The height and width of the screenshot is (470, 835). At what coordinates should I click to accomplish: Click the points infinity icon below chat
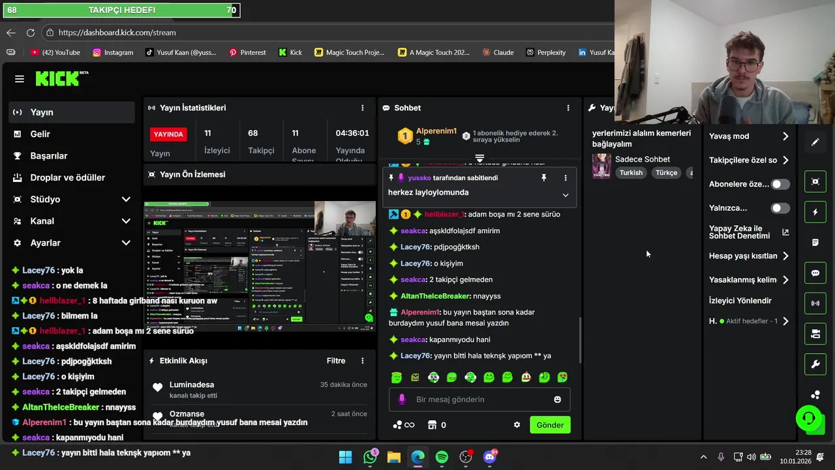(x=403, y=425)
